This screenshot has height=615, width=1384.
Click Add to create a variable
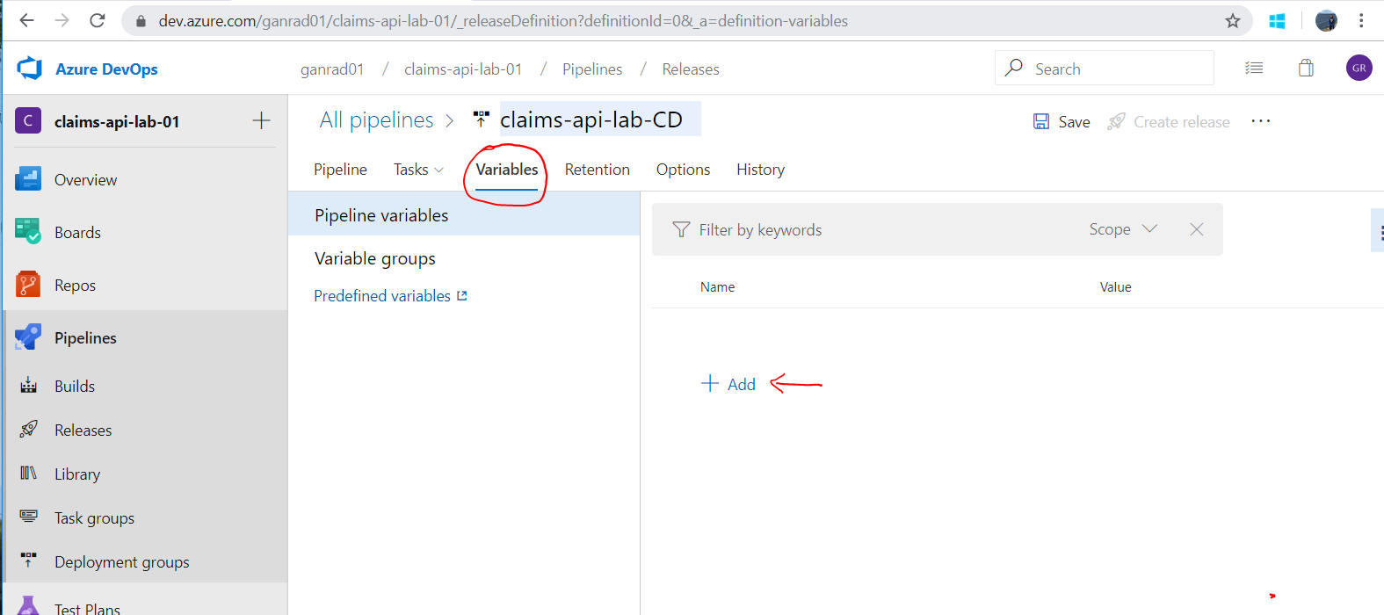click(728, 384)
